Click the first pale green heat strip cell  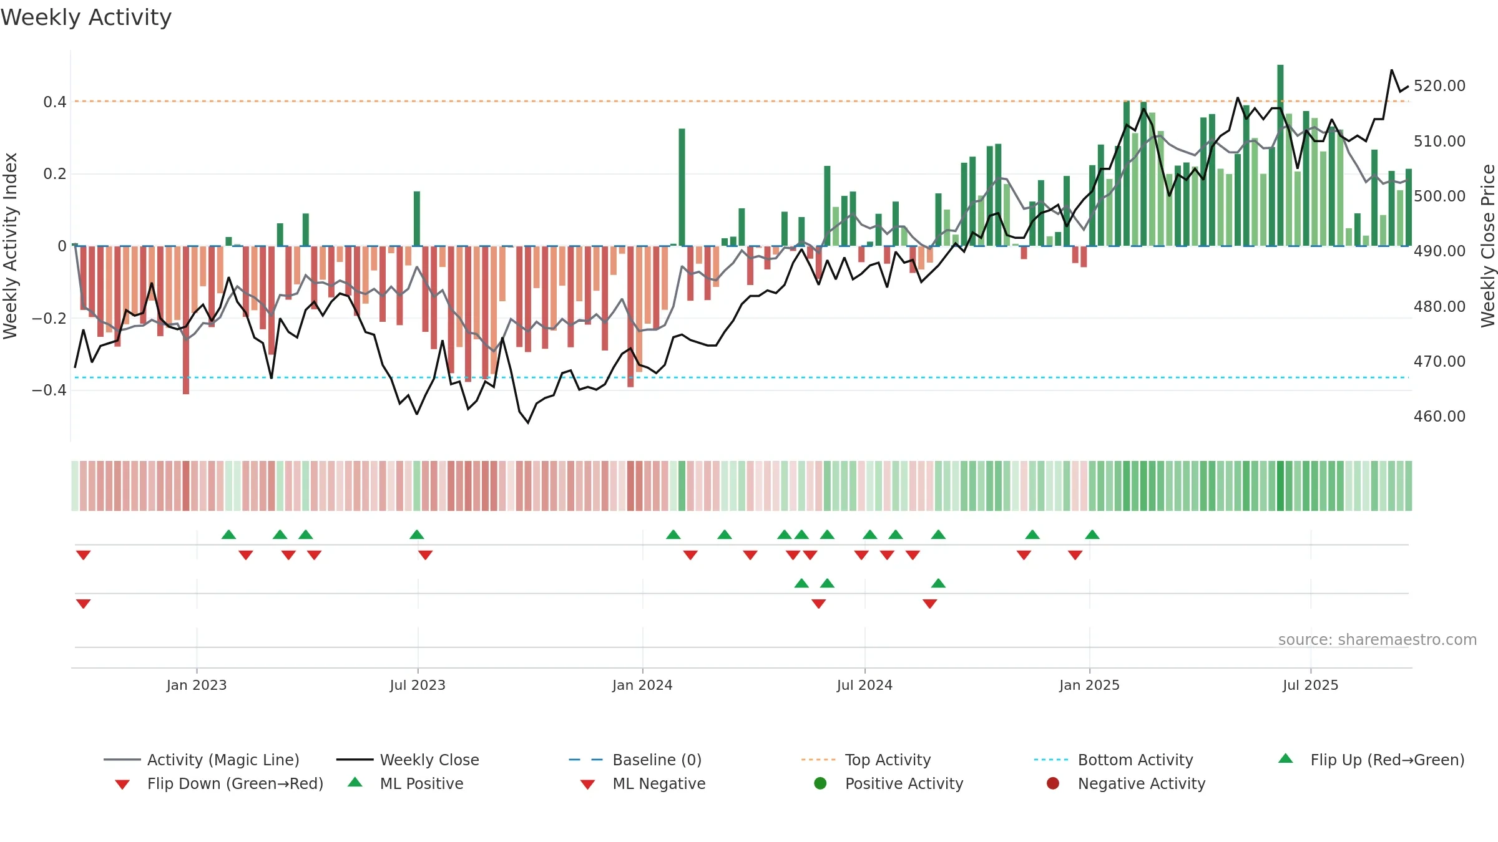click(x=75, y=486)
